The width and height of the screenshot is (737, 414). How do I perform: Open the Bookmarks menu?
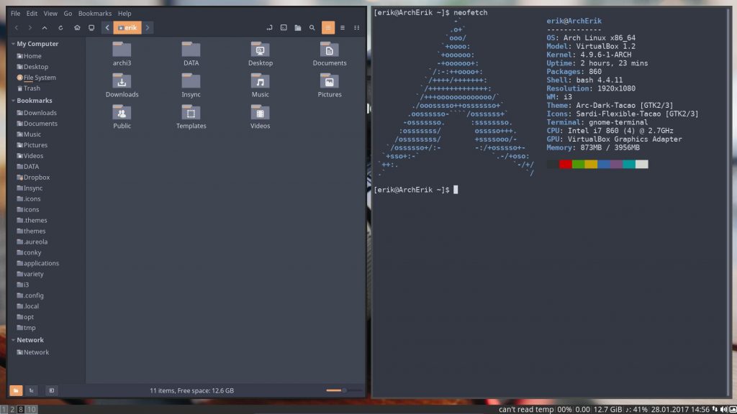tap(95, 13)
